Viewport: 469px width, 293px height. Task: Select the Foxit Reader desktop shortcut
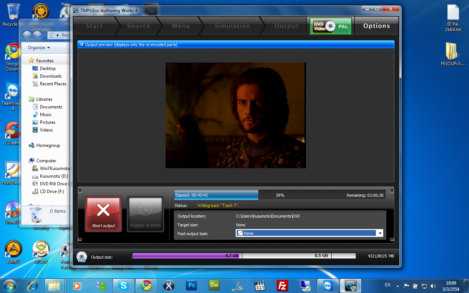click(10, 173)
